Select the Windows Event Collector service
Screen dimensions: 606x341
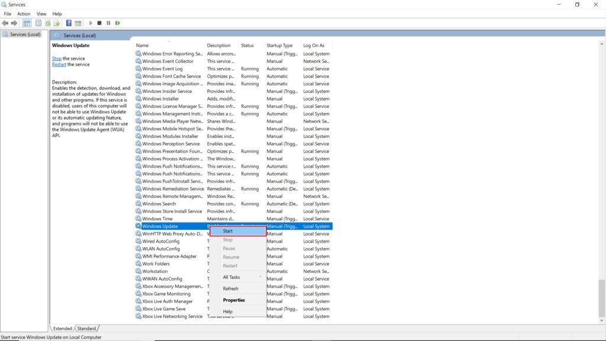point(233,61)
